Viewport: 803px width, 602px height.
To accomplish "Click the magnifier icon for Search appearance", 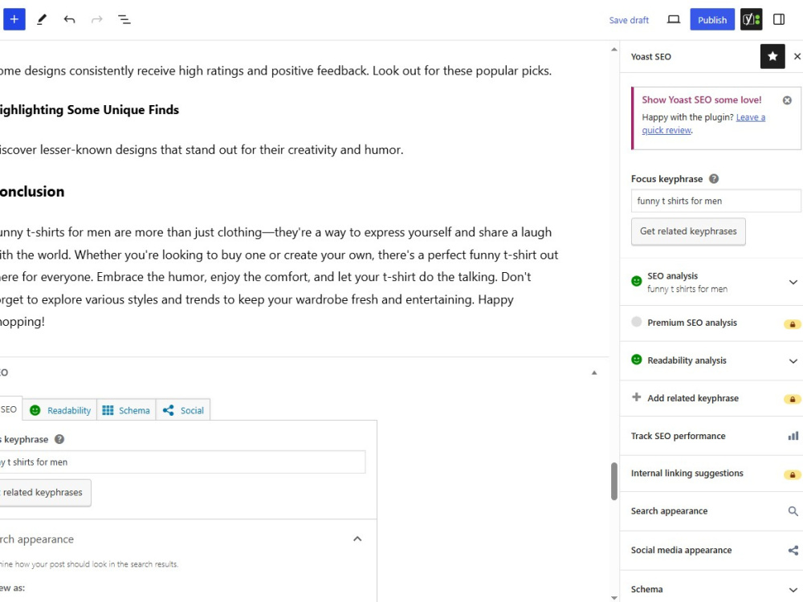I will 793,510.
